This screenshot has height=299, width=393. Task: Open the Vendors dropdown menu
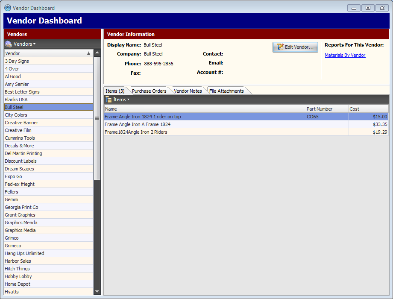pyautogui.click(x=25, y=44)
